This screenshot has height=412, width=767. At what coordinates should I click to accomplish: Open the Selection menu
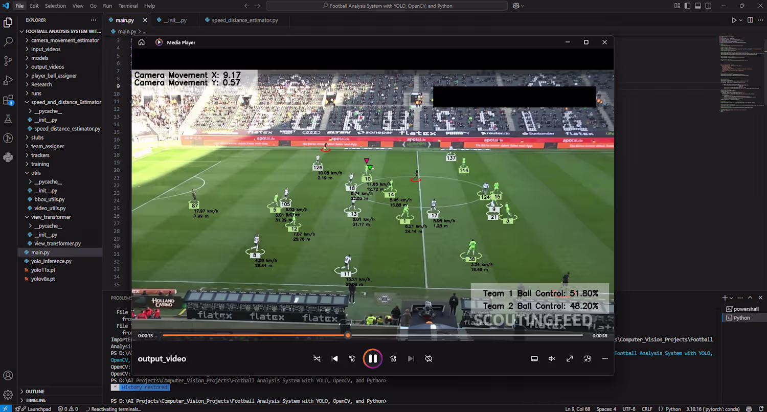(55, 6)
